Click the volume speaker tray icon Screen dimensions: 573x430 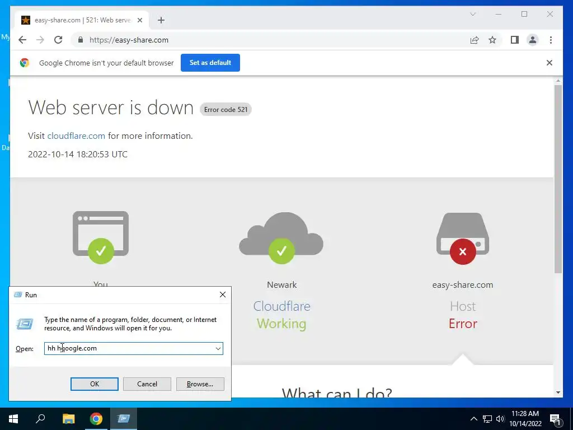tap(500, 419)
